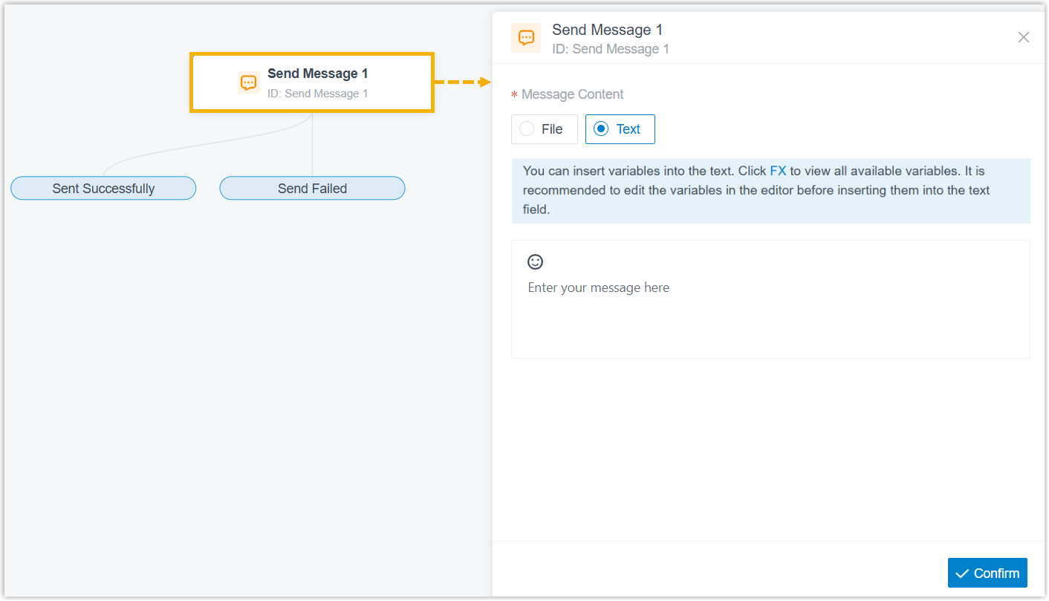Image resolution: width=1049 pixels, height=601 pixels.
Task: Click the orange dashed arrow pointing to the panel
Action: click(463, 82)
